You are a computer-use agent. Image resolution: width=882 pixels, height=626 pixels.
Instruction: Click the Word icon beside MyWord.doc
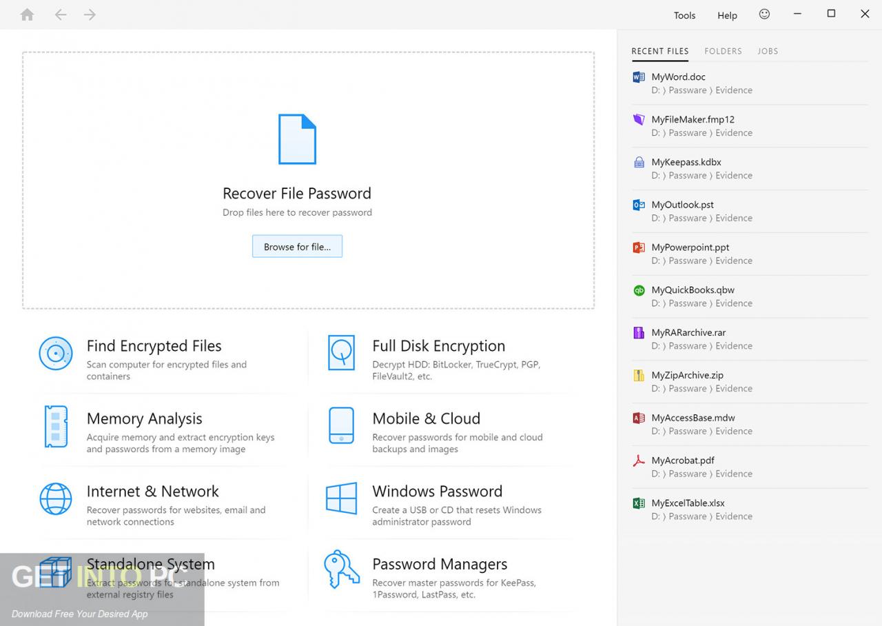pyautogui.click(x=639, y=77)
